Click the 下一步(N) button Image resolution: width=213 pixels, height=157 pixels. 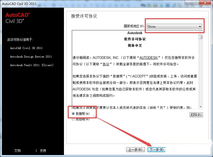(x=156, y=150)
